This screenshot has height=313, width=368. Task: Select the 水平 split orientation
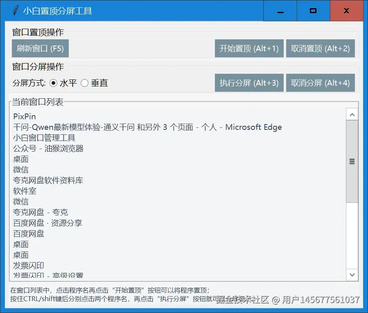(54, 83)
